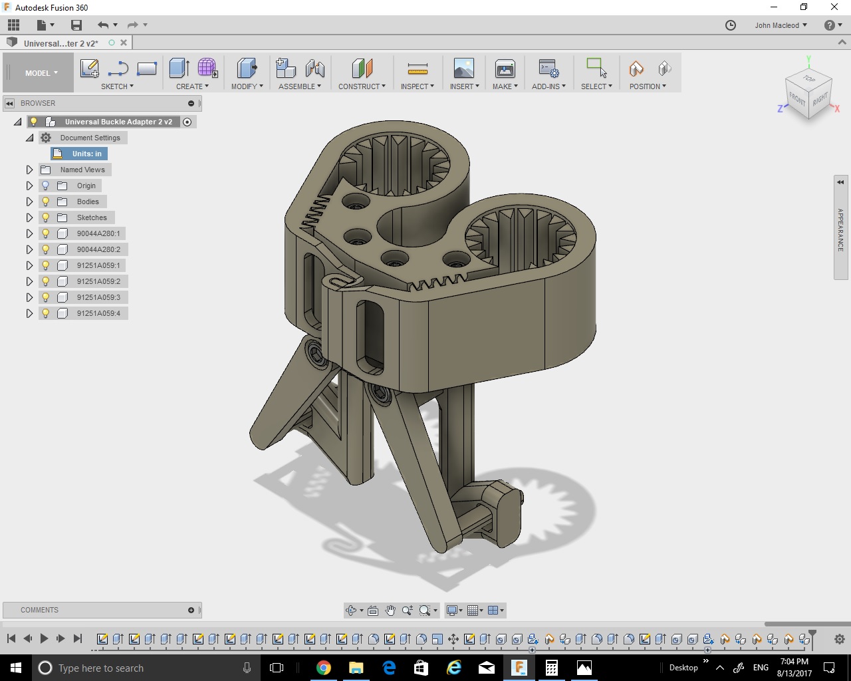Select the Extrude tool in Create

point(179,68)
